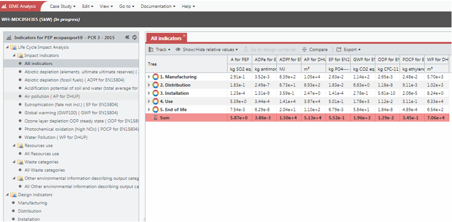Select All Waste categories item

coord(45,170)
